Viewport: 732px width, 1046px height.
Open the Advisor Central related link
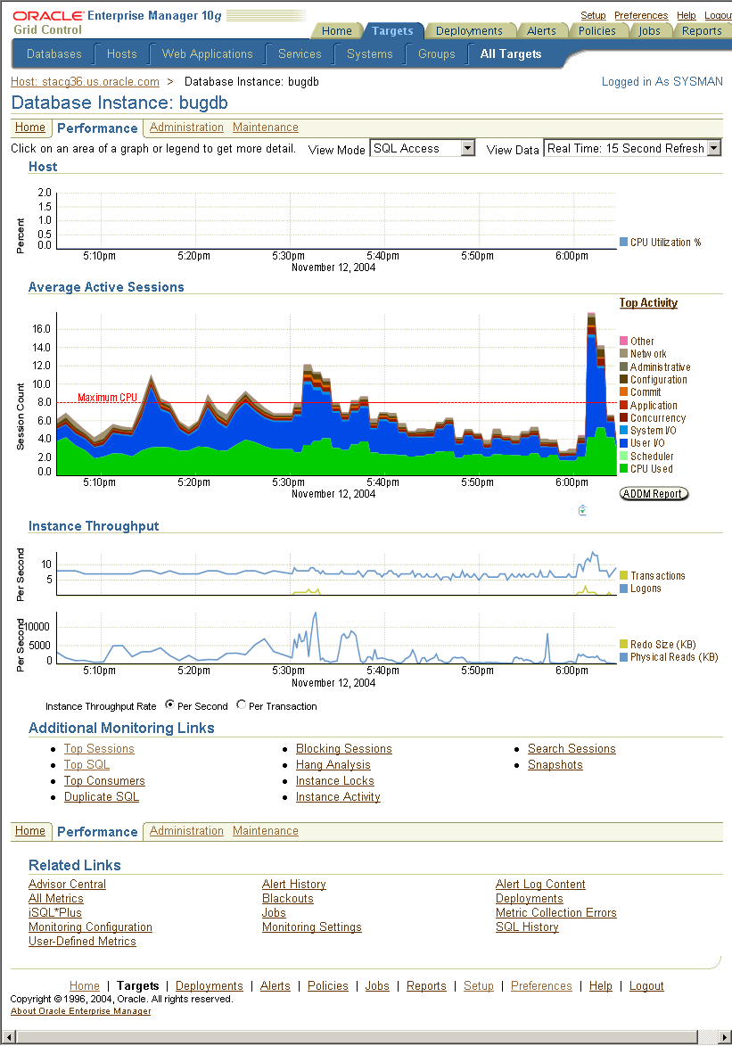click(68, 884)
